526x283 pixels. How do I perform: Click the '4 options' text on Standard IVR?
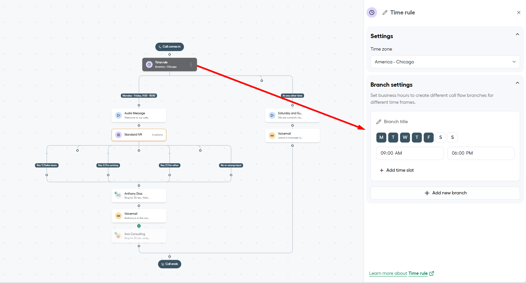click(157, 135)
